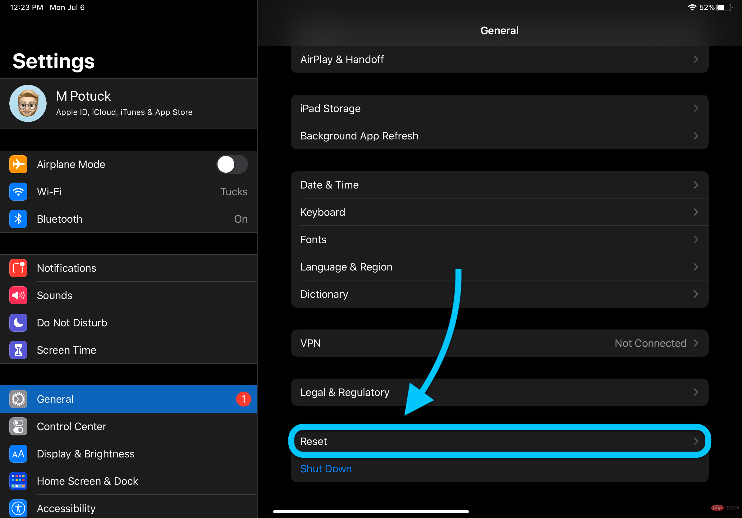Open the Sounds settings icon
The height and width of the screenshot is (518, 742).
coord(17,295)
